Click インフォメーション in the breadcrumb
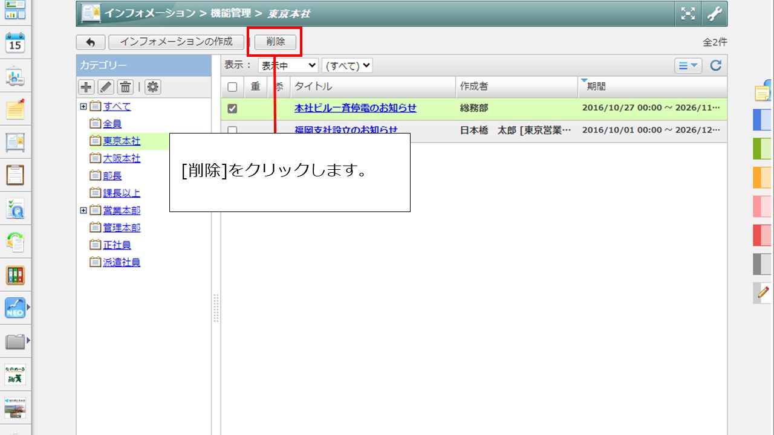 (x=151, y=13)
